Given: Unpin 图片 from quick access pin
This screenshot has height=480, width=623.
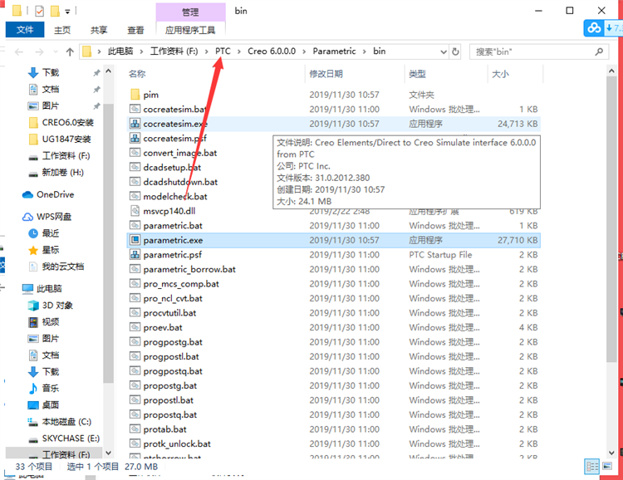Looking at the screenshot, I should [96, 106].
